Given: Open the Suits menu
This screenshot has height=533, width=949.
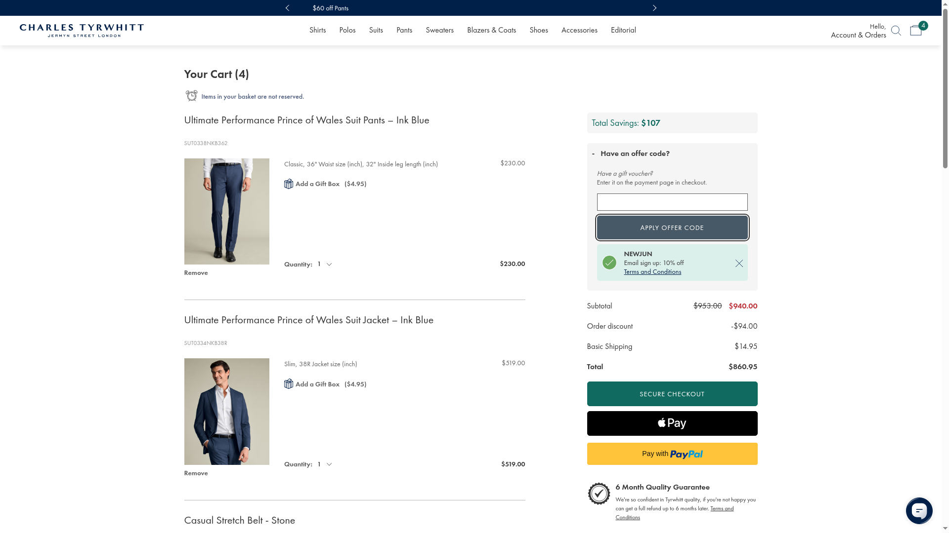Looking at the screenshot, I should 376,30.
